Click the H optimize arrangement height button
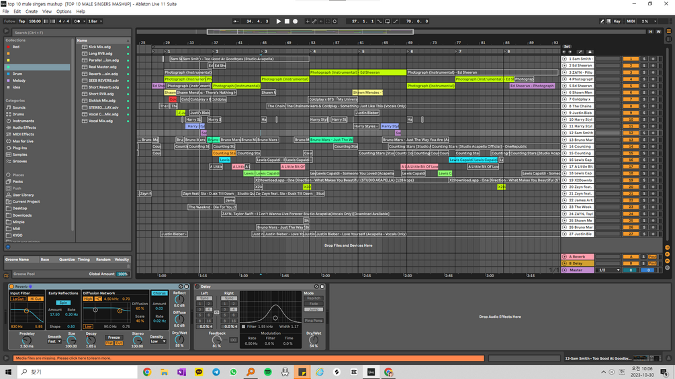The image size is (675, 379). pos(650,32)
